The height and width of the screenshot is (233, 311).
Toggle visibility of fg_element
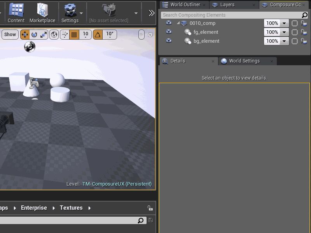[168, 32]
